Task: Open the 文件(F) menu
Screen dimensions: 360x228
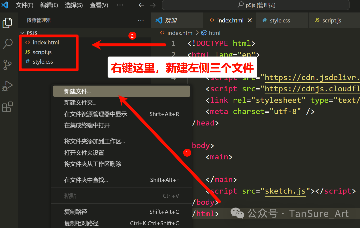Action: (24, 5)
